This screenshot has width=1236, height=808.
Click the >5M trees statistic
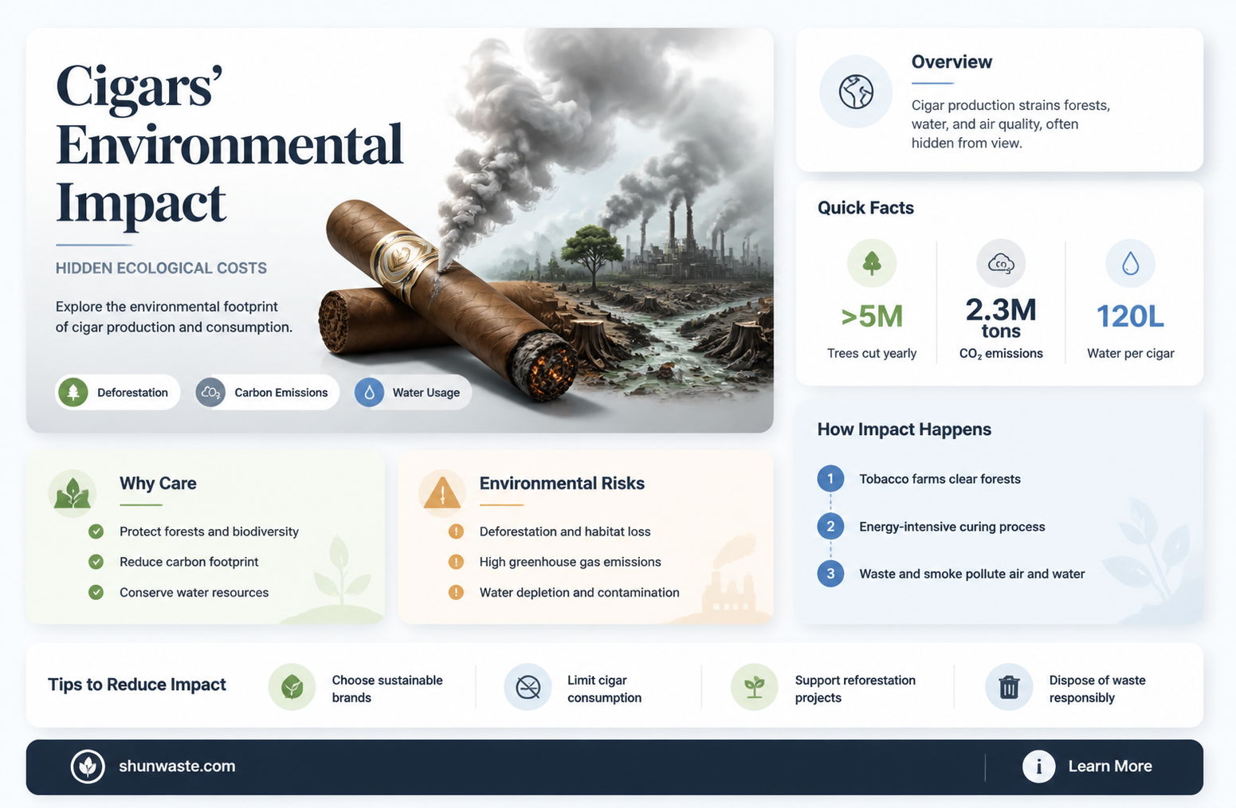click(872, 316)
